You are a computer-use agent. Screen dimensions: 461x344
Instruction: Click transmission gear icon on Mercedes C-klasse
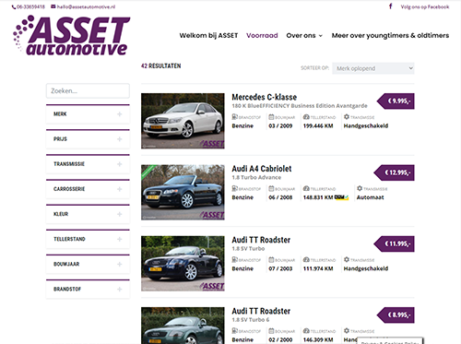[x=347, y=117]
